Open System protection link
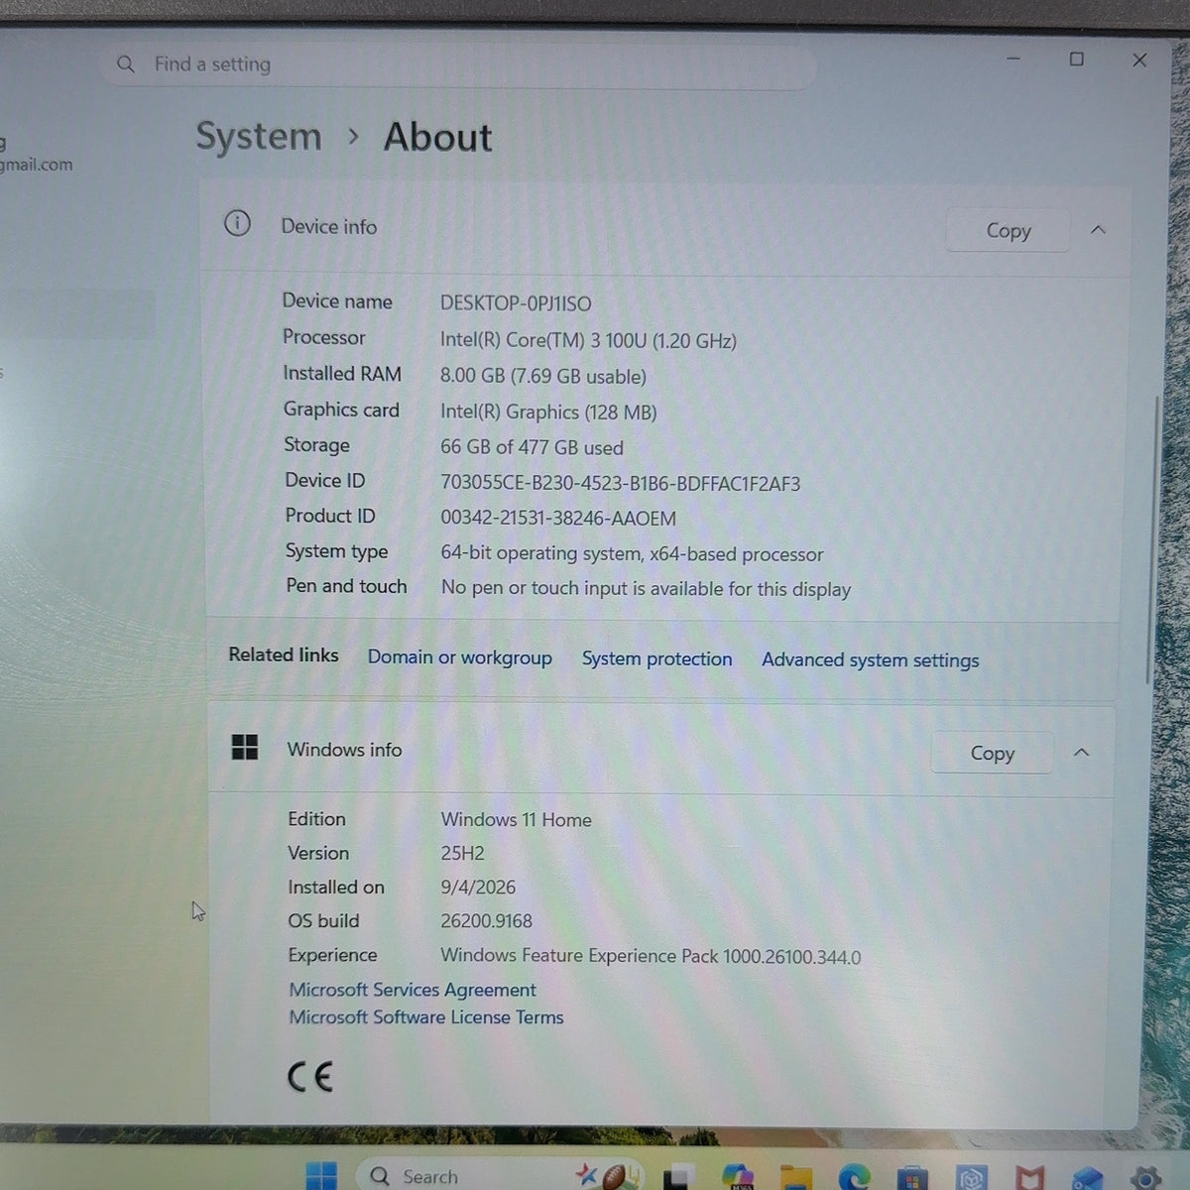Viewport: 1190px width, 1190px height. coord(656,658)
